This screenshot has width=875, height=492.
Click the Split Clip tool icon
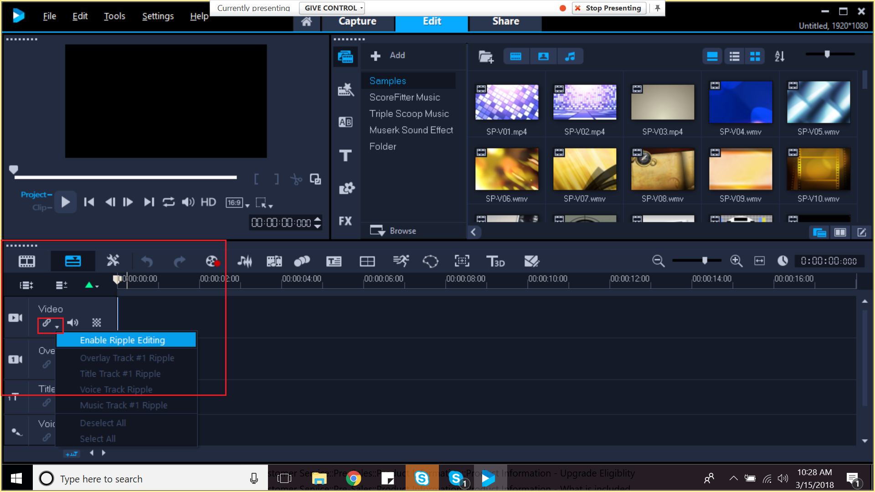297,179
